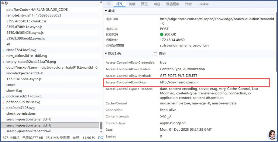Viewport: 278px width, 142px height.
Task: Click the new_action.8d1e1dd0.svg file icon
Action: coord(3,56)
